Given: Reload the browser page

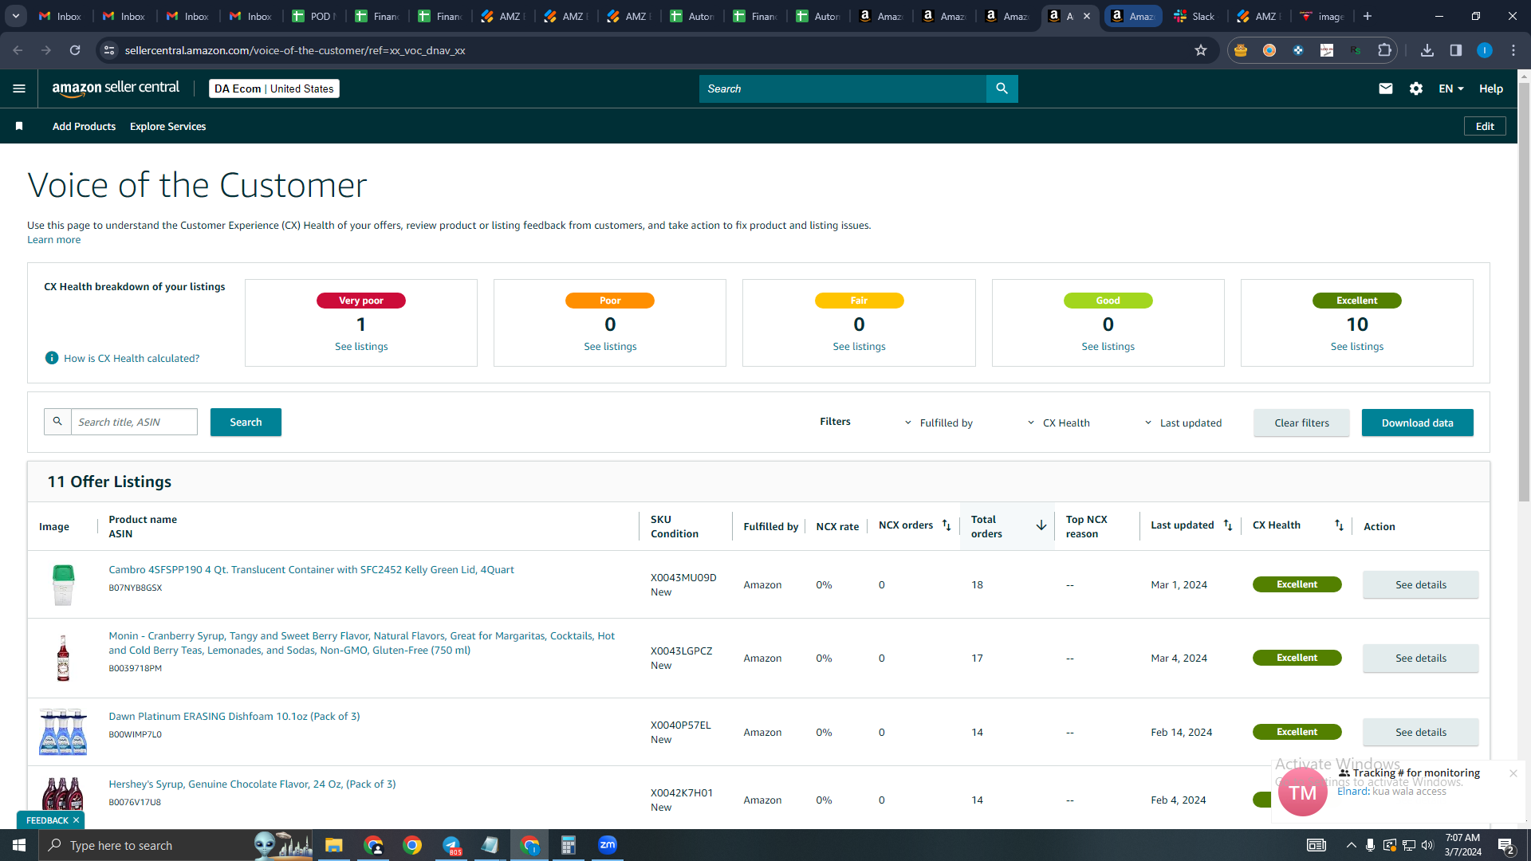Looking at the screenshot, I should (x=75, y=50).
